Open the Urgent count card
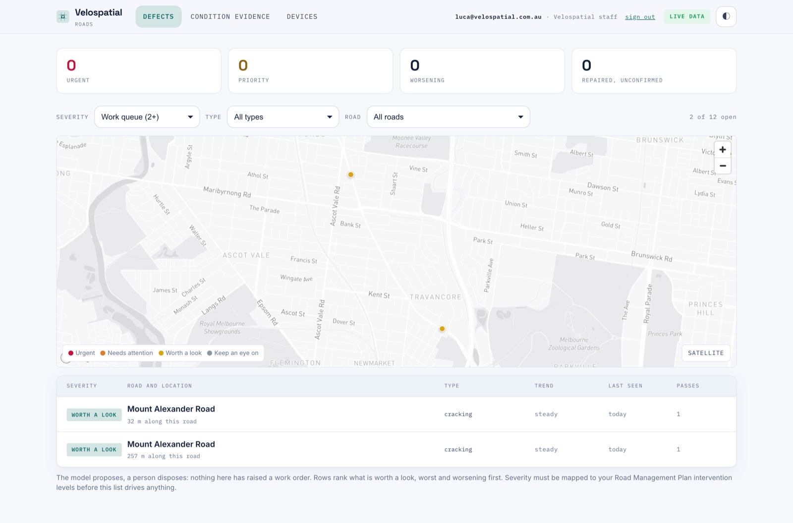Image resolution: width=793 pixels, height=523 pixels. pyautogui.click(x=139, y=71)
